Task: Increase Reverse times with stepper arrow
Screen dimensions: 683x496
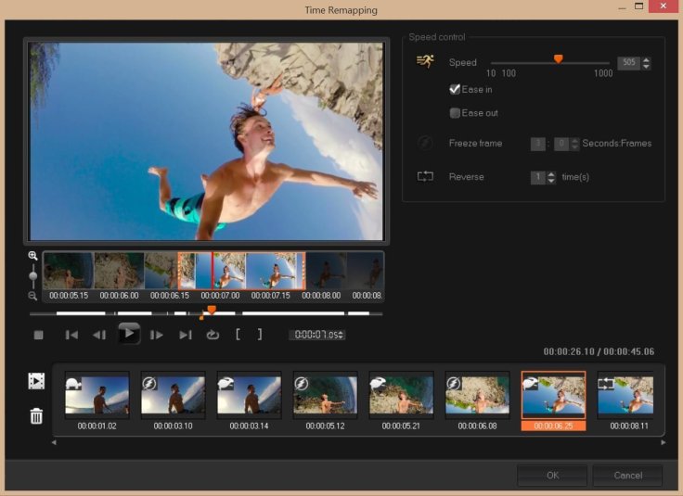Action: [x=551, y=173]
